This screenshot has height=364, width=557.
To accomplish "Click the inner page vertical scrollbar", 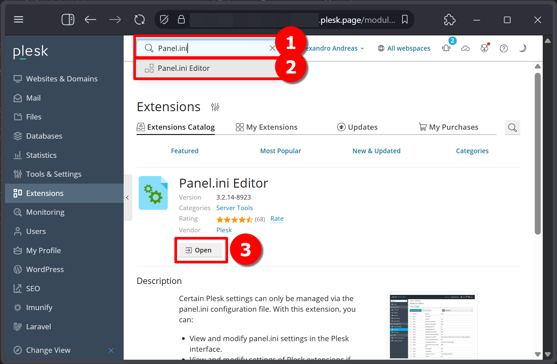I will click(538, 154).
